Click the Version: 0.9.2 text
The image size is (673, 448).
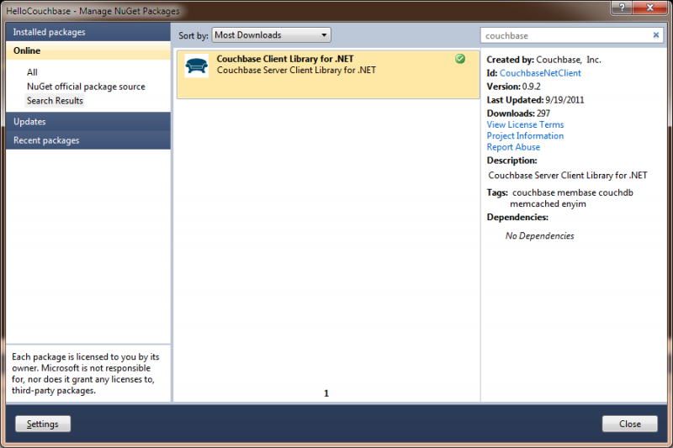pyautogui.click(x=513, y=87)
